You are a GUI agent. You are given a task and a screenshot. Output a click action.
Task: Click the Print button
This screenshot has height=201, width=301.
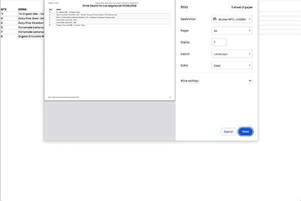click(x=245, y=132)
